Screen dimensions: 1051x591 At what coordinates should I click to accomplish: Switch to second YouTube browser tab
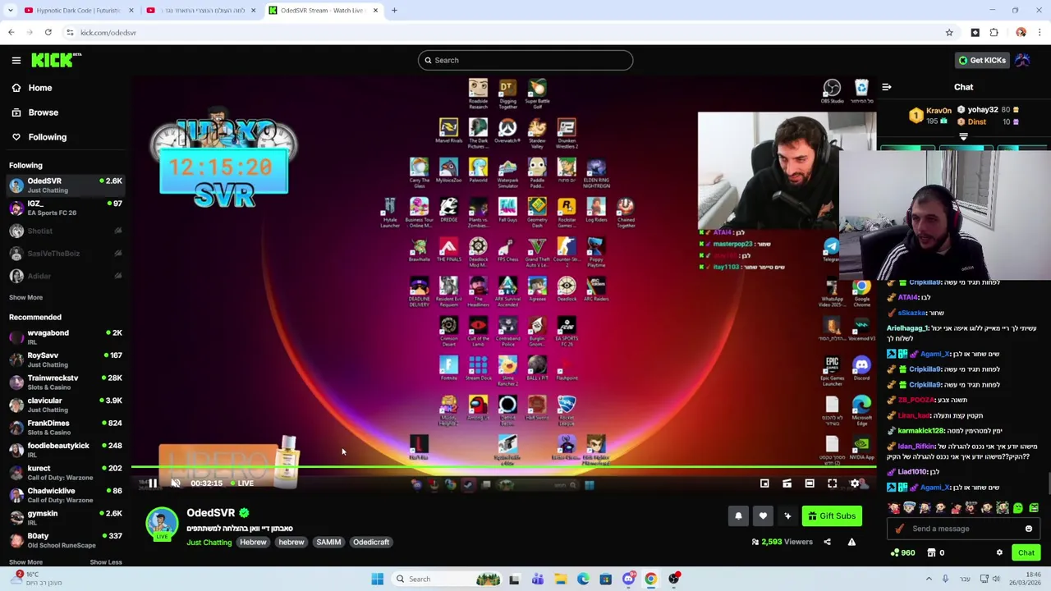point(202,10)
